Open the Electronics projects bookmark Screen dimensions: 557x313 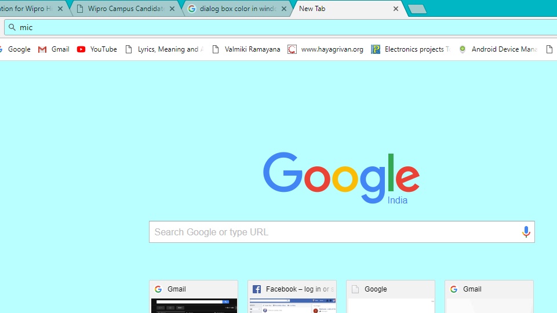click(x=410, y=49)
